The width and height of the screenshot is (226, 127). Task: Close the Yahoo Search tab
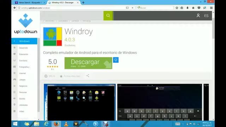[44, 2]
